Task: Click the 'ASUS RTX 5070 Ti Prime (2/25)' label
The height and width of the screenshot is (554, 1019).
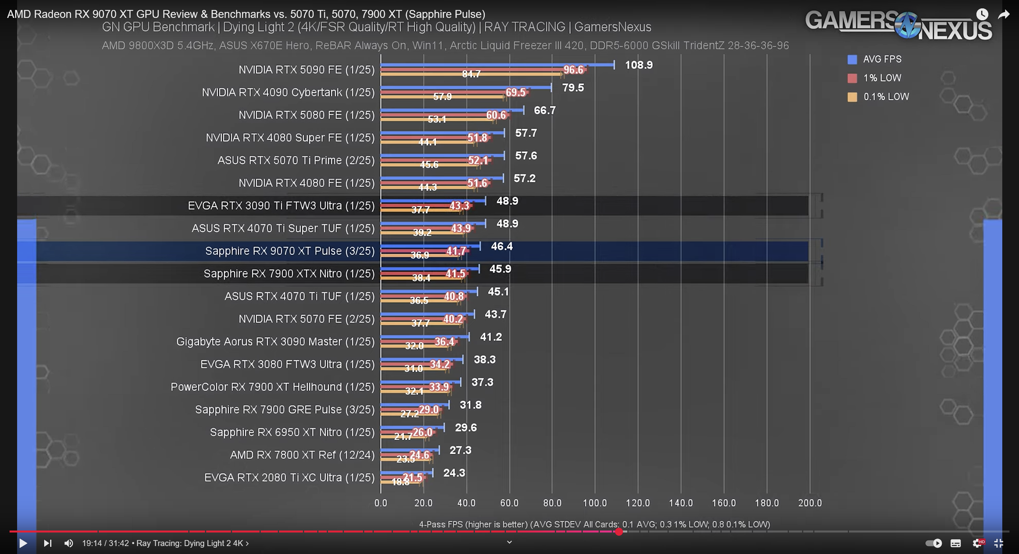Action: coord(296,160)
